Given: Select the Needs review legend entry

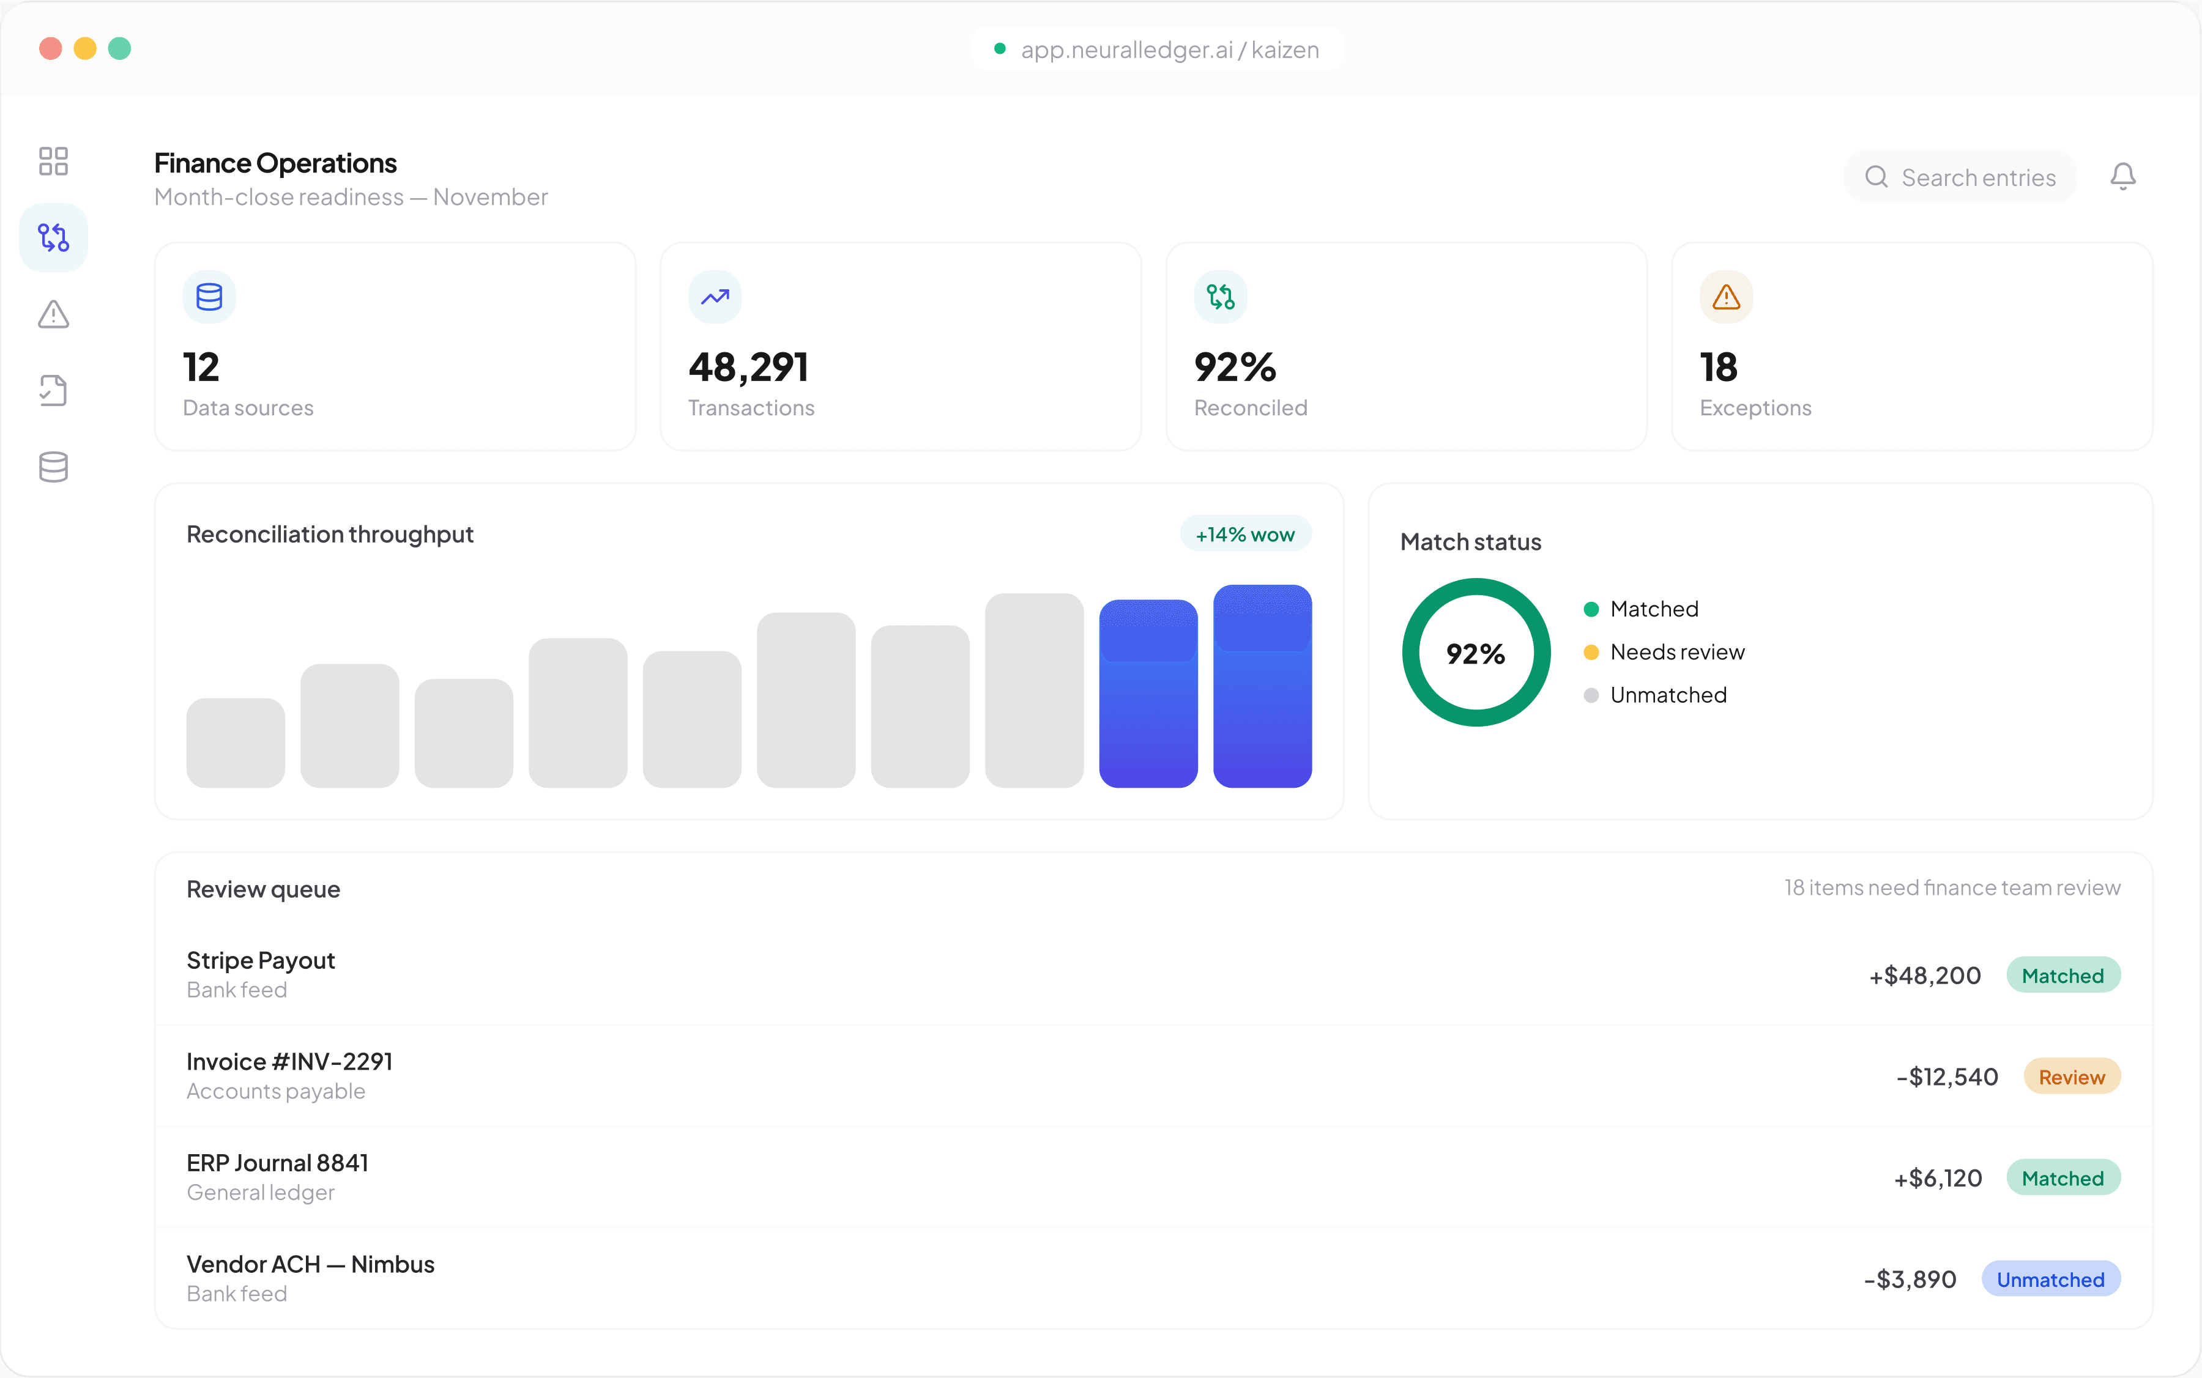Looking at the screenshot, I should point(1664,653).
